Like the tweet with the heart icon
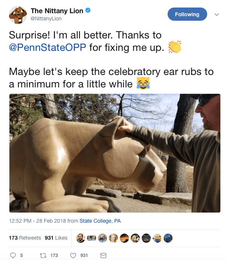This screenshot has height=260, width=226. (73, 255)
